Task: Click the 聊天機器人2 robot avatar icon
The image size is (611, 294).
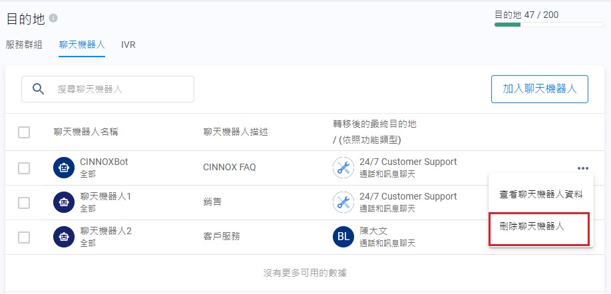Action: click(x=64, y=237)
